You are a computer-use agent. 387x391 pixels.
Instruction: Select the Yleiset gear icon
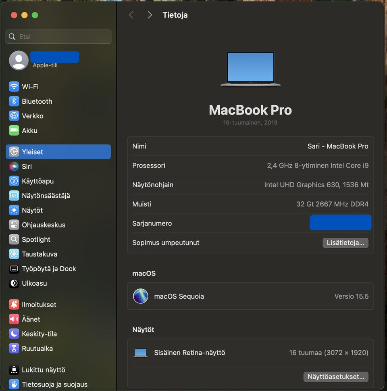click(x=14, y=152)
